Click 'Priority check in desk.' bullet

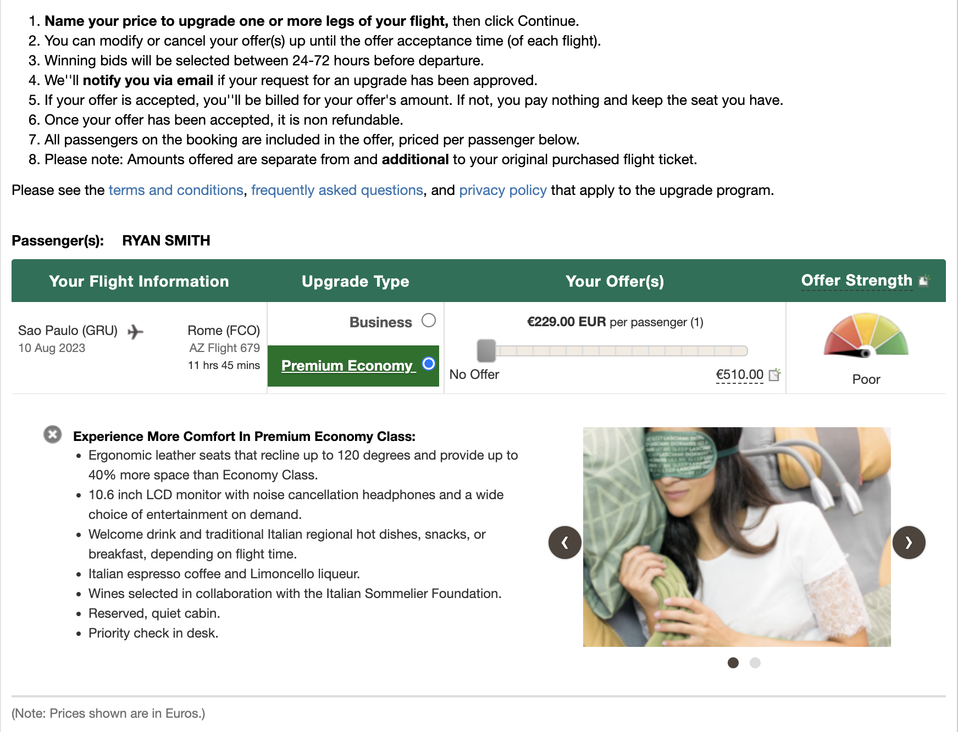point(153,633)
